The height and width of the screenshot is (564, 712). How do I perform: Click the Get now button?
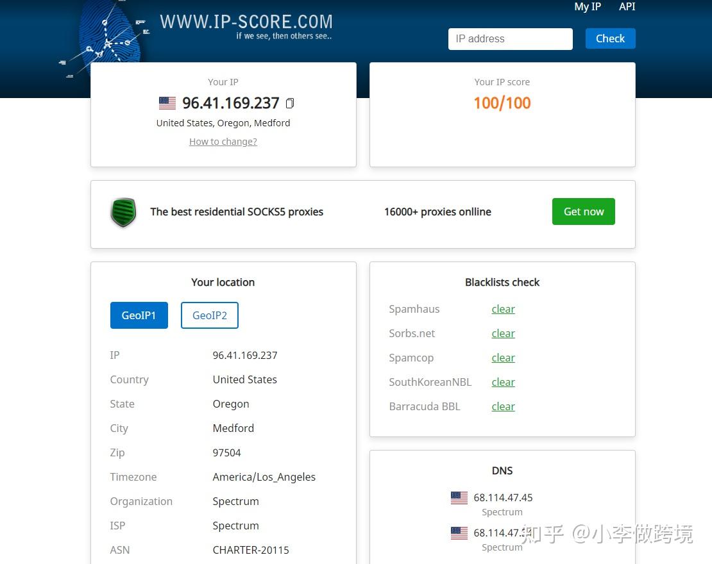click(584, 211)
